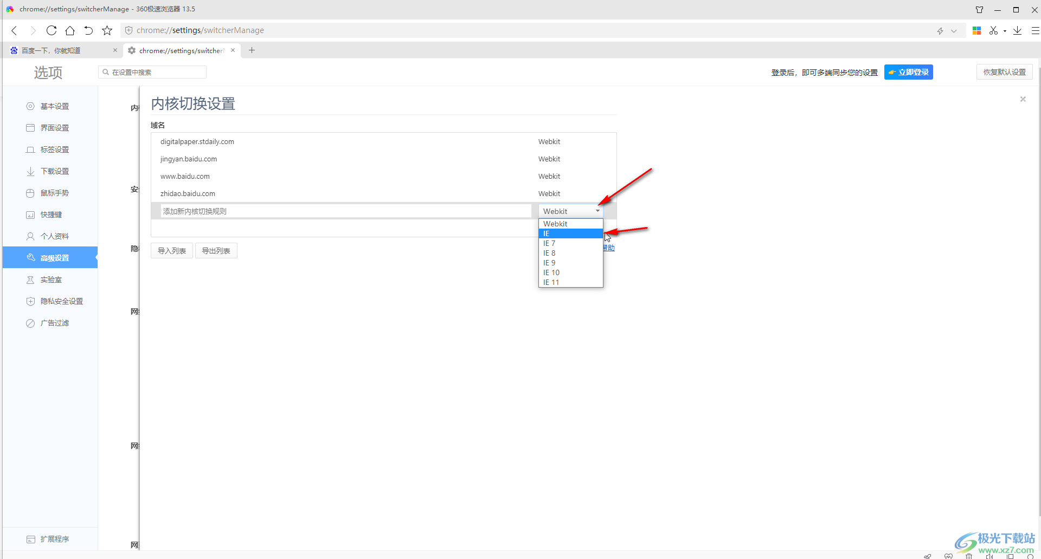Open the 帮助 help link
Viewport: 1041px width, 559px height.
pyautogui.click(x=609, y=248)
